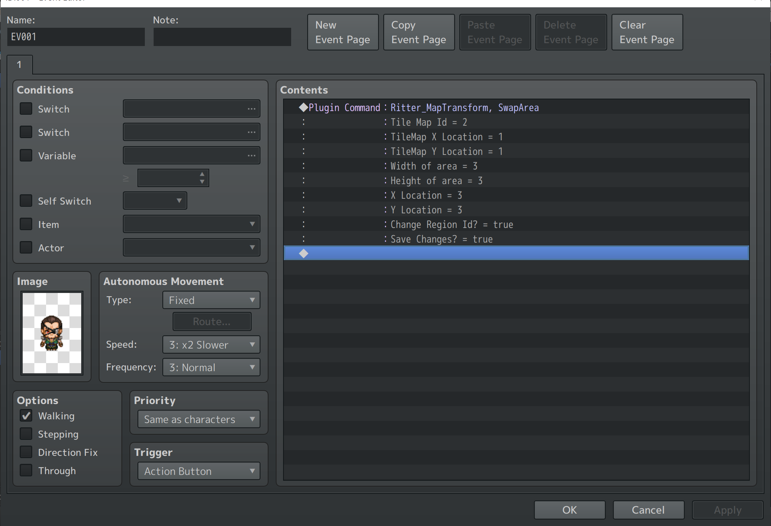Select the "Save Changes? = true" line
This screenshot has width=771, height=526.
tap(516, 239)
